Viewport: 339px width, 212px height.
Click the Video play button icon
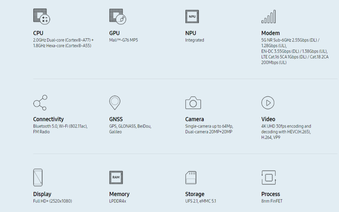pos(268,102)
